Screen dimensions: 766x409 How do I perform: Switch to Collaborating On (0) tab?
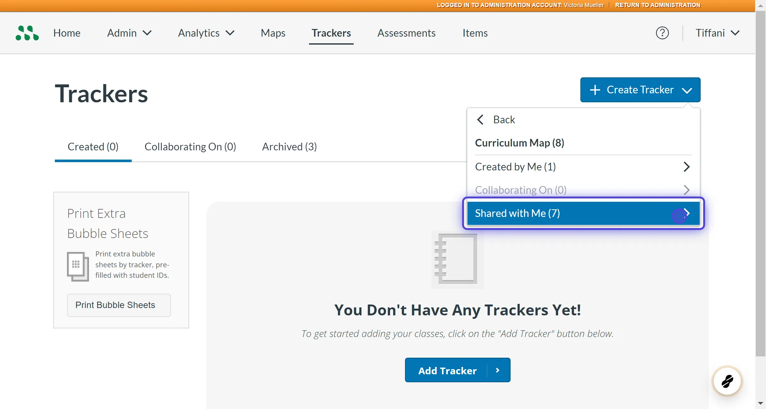(190, 147)
